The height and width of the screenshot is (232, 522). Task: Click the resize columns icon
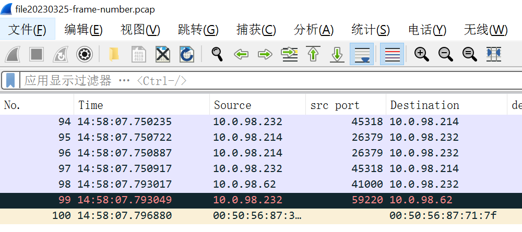[x=493, y=54]
